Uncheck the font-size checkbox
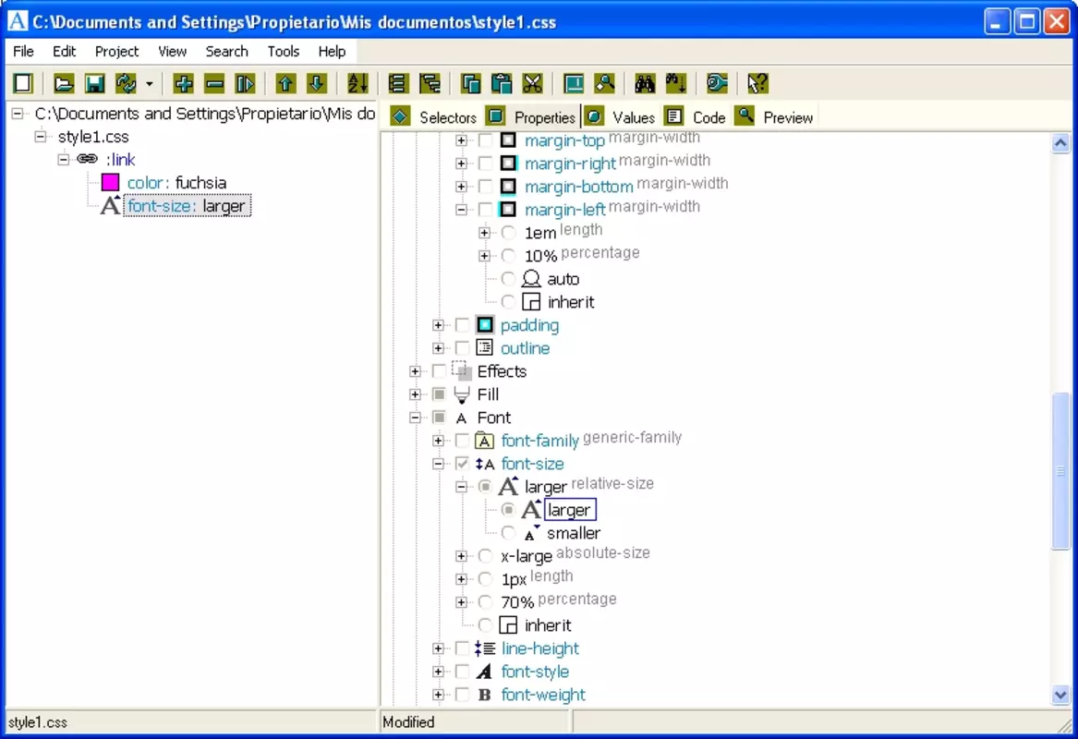 [462, 464]
